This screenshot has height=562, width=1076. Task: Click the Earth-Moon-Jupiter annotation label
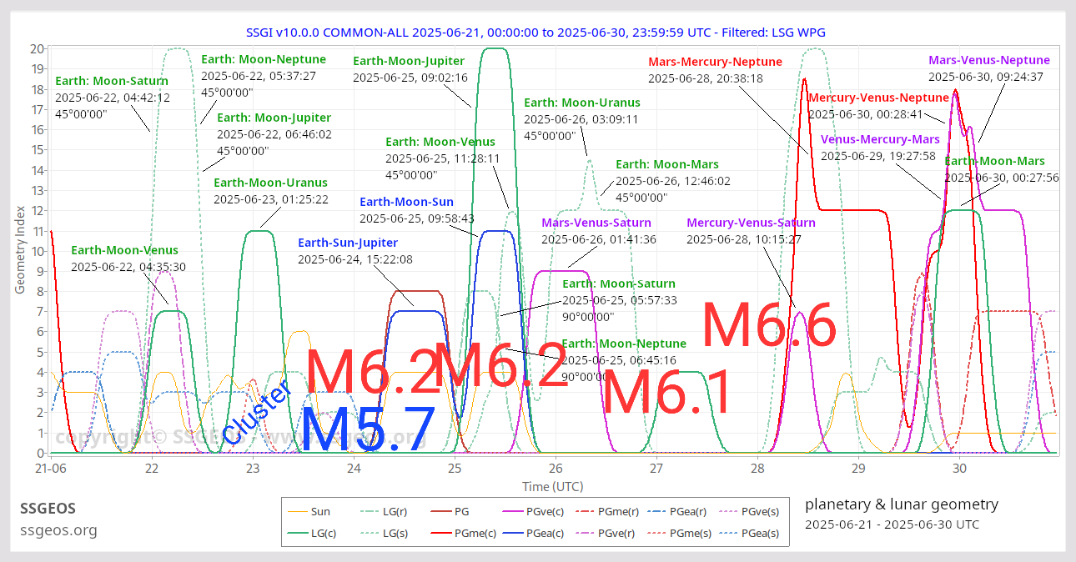point(409,61)
